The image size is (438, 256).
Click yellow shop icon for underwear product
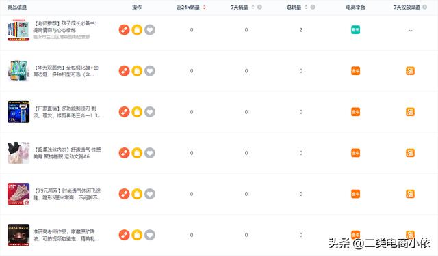tap(137, 153)
